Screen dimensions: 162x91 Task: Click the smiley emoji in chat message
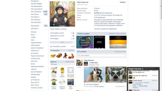[x=134, y=78]
